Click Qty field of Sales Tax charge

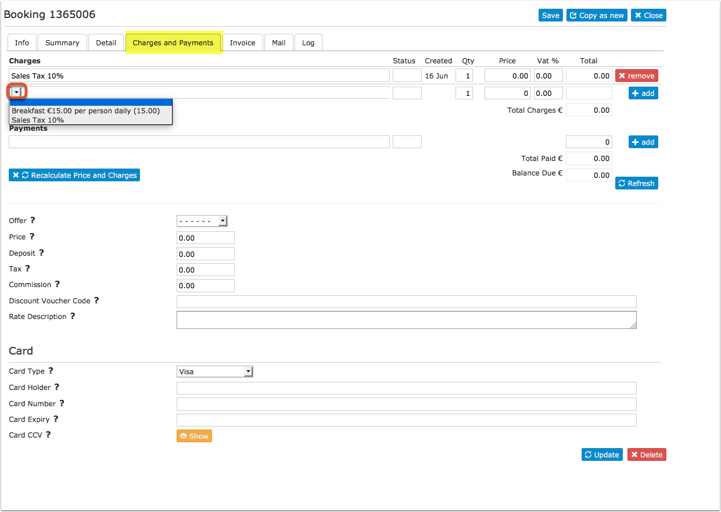point(464,76)
